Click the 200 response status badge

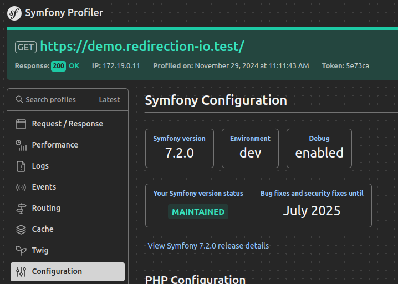point(59,66)
